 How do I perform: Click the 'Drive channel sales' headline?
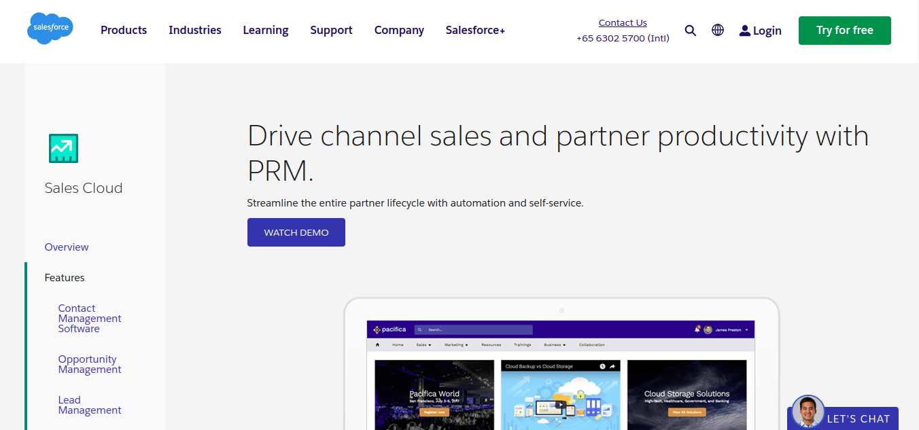(558, 154)
